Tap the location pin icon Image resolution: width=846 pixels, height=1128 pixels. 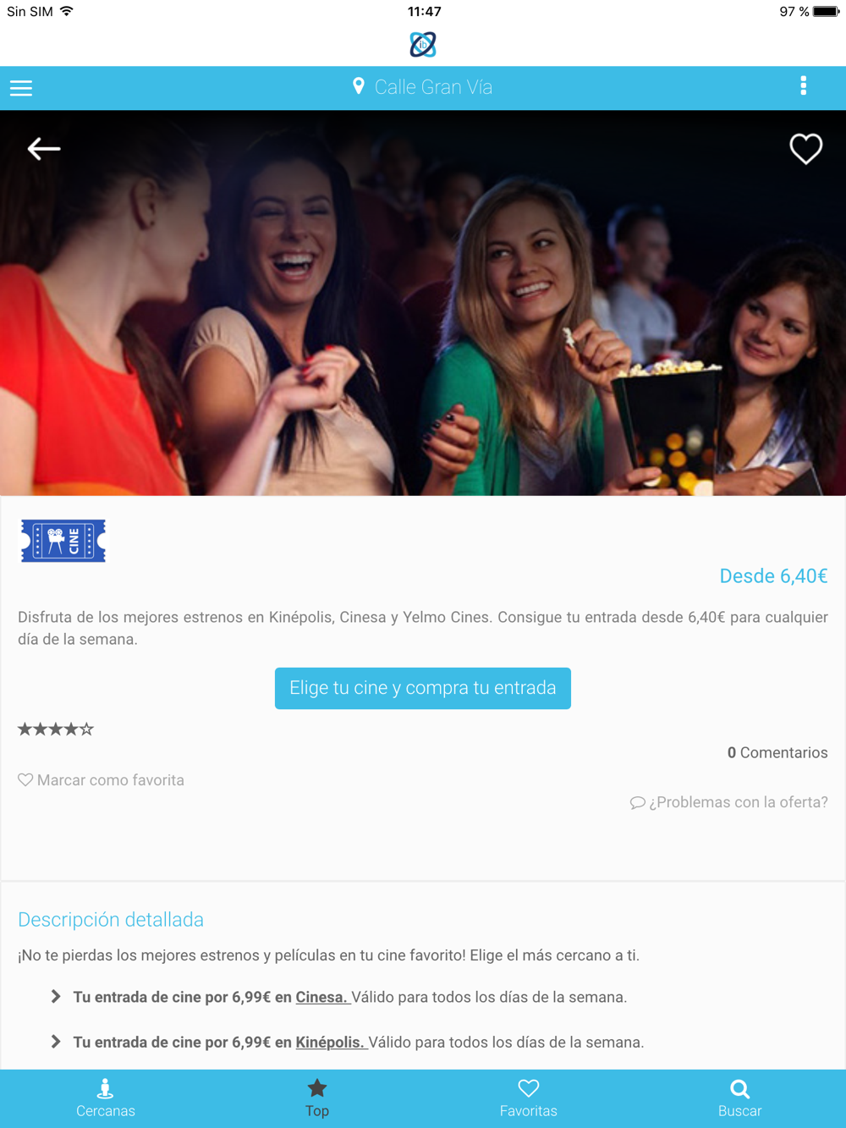(359, 86)
